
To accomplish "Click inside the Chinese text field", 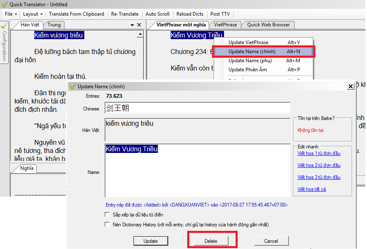I will 197,108.
